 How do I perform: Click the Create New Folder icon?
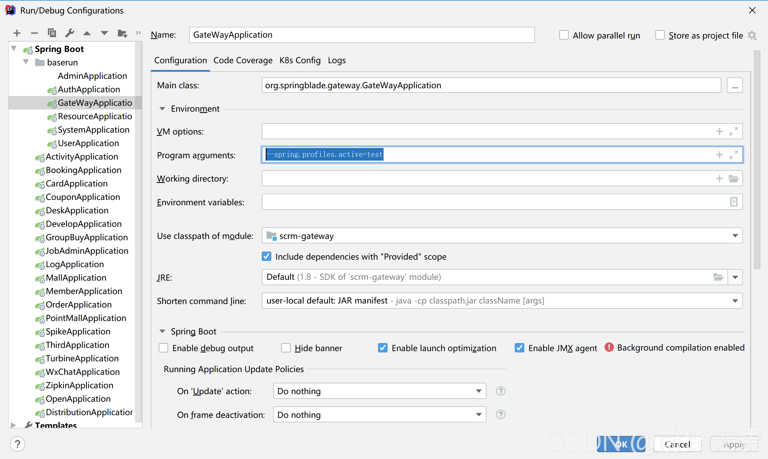[x=122, y=33]
